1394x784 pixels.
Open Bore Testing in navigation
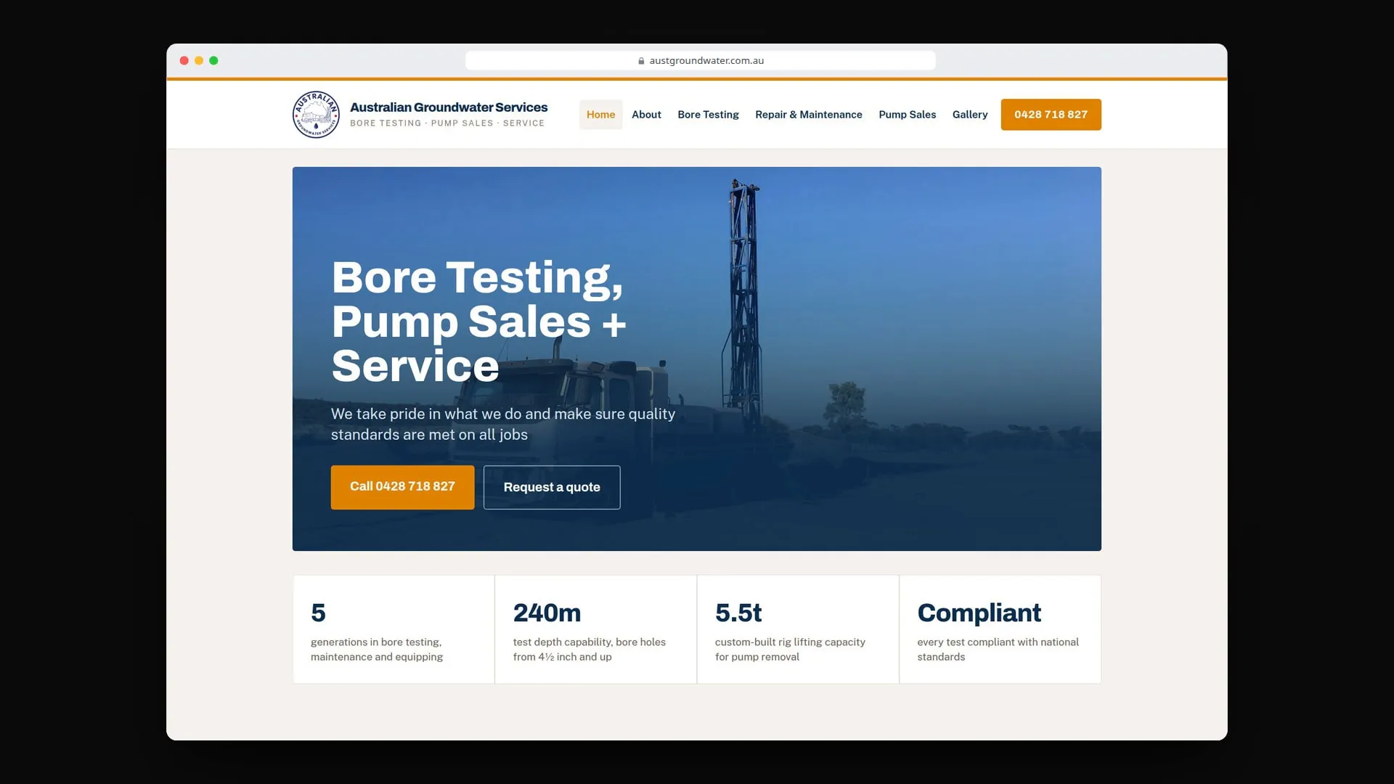pyautogui.click(x=708, y=115)
